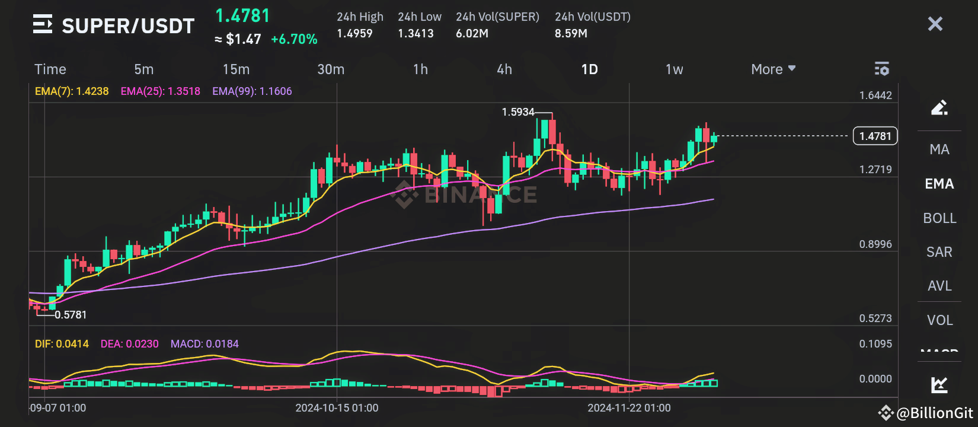978x427 pixels.
Task: Select the 1D interval
Action: [x=589, y=69]
